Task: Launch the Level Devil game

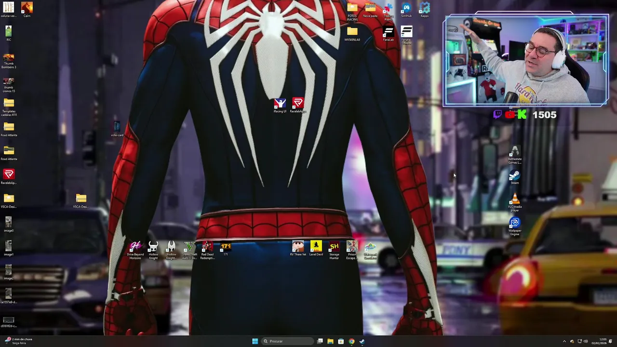Action: (316, 249)
